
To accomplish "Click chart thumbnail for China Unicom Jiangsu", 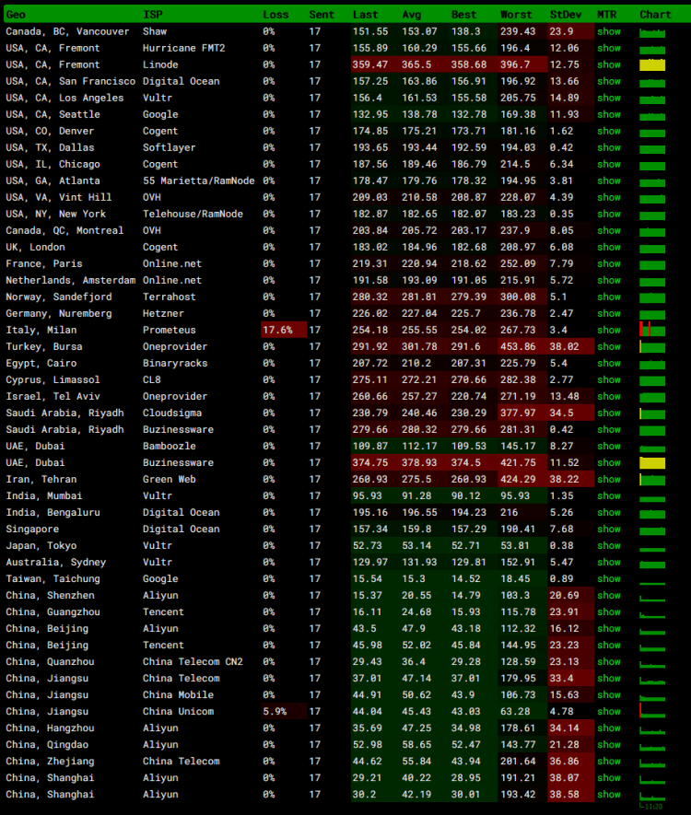I will (652, 711).
